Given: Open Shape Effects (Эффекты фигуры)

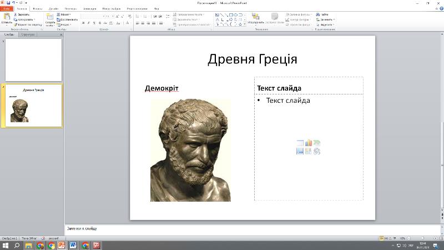Looking at the screenshot, I should click(299, 24).
